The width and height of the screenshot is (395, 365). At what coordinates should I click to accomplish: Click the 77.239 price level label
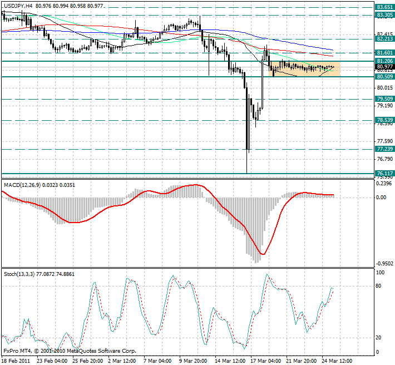tap(384, 149)
